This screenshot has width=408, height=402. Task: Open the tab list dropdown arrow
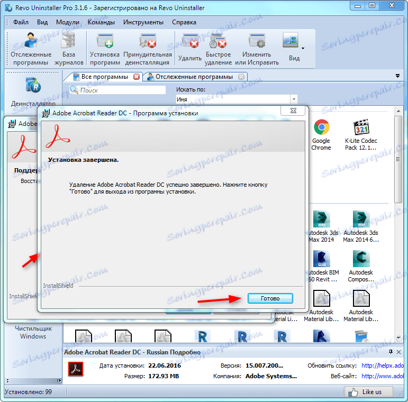coord(397,76)
